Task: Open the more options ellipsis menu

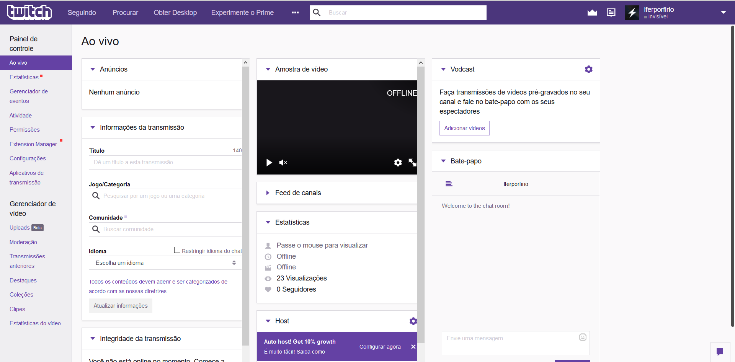Action: (295, 13)
